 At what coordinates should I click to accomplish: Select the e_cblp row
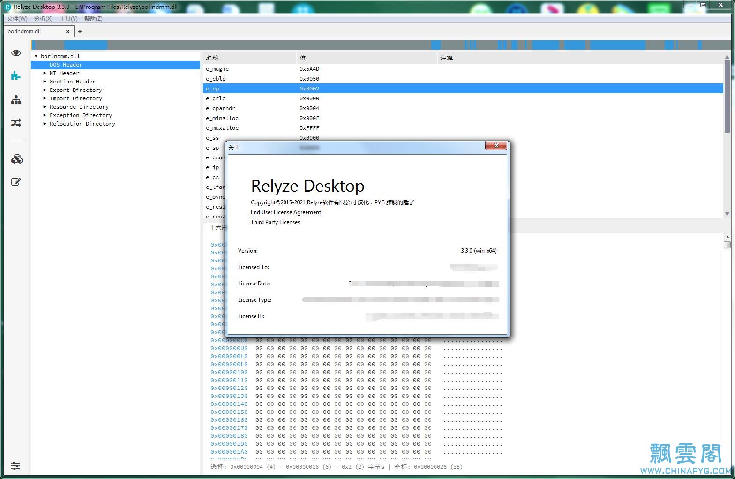463,79
